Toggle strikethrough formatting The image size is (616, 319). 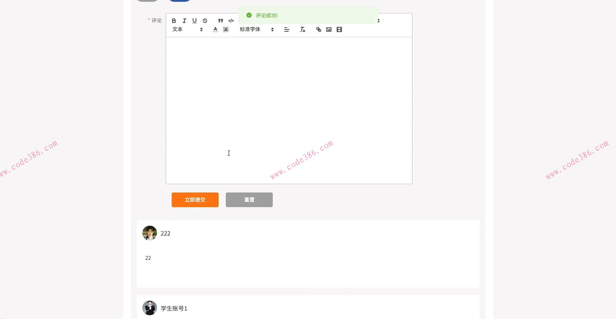coord(205,21)
